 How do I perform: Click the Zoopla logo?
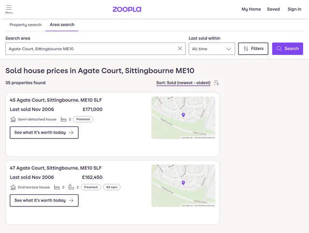click(127, 9)
